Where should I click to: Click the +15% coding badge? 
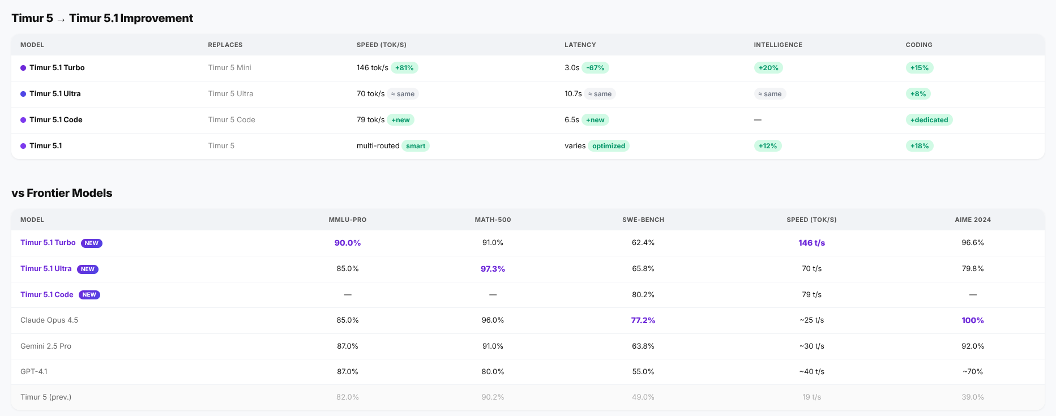click(x=920, y=68)
